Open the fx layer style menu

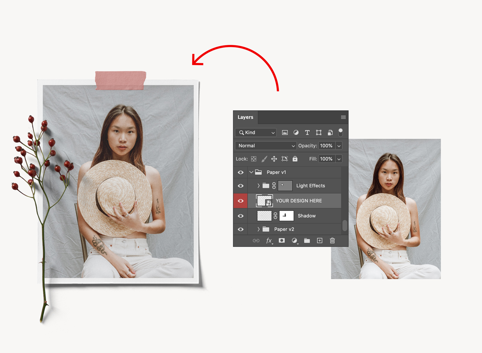(269, 241)
